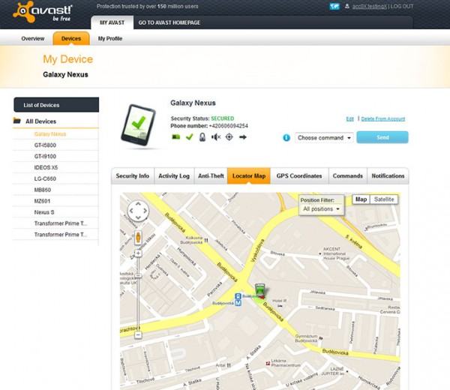Click the phone number +420606094254

point(229,126)
